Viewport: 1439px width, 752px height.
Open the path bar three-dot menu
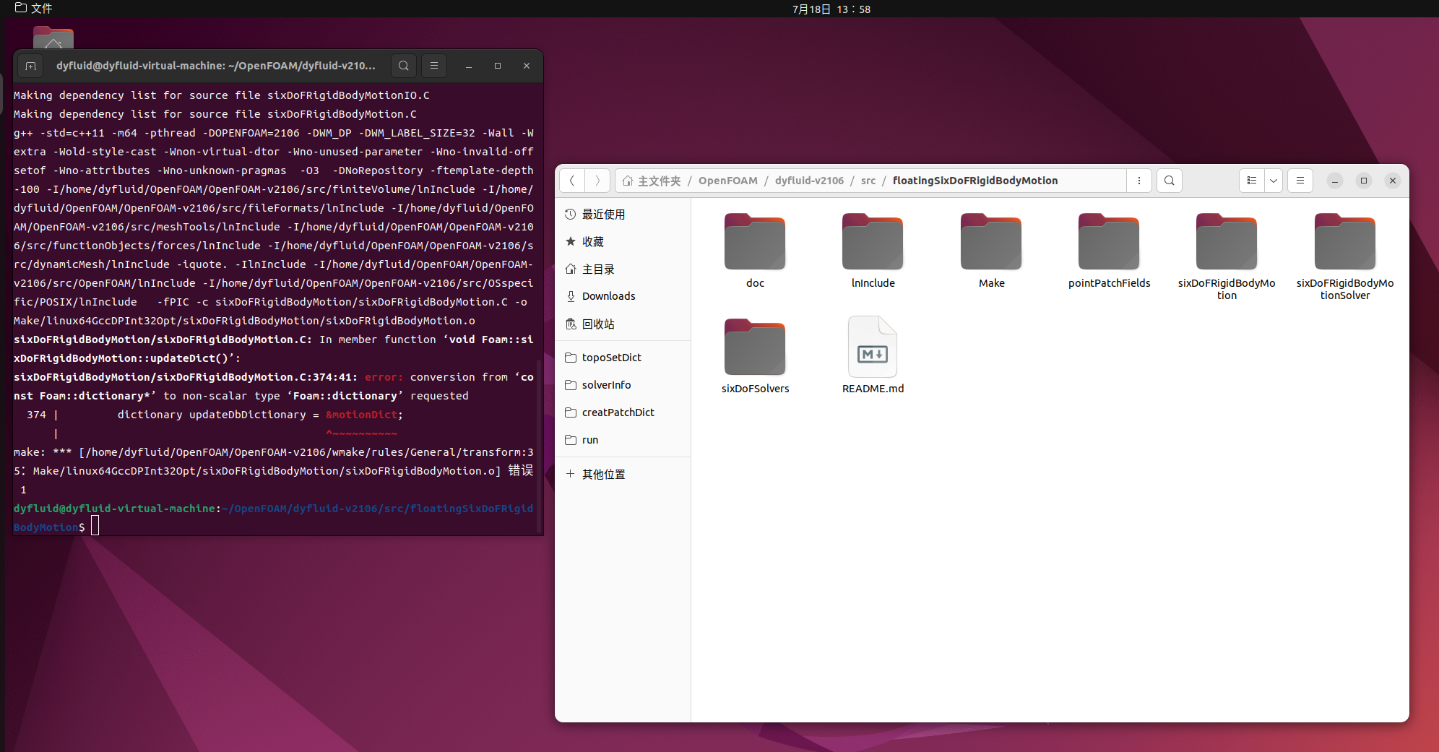(1139, 181)
